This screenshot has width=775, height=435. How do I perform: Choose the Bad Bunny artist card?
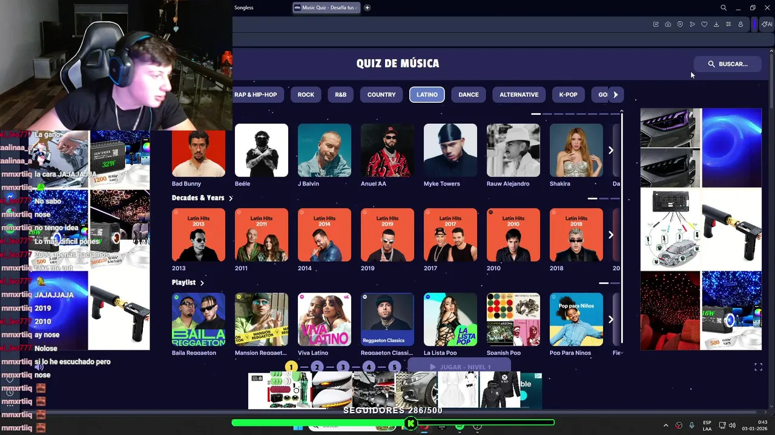coord(199,156)
